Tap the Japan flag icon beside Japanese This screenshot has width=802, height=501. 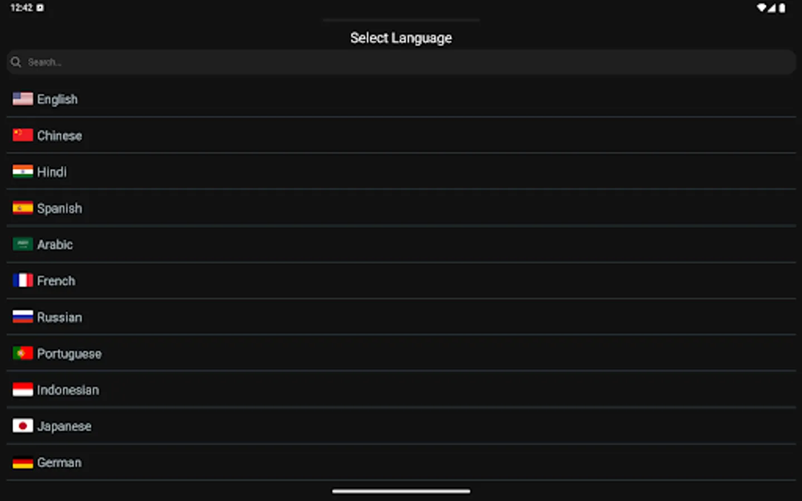pos(22,426)
